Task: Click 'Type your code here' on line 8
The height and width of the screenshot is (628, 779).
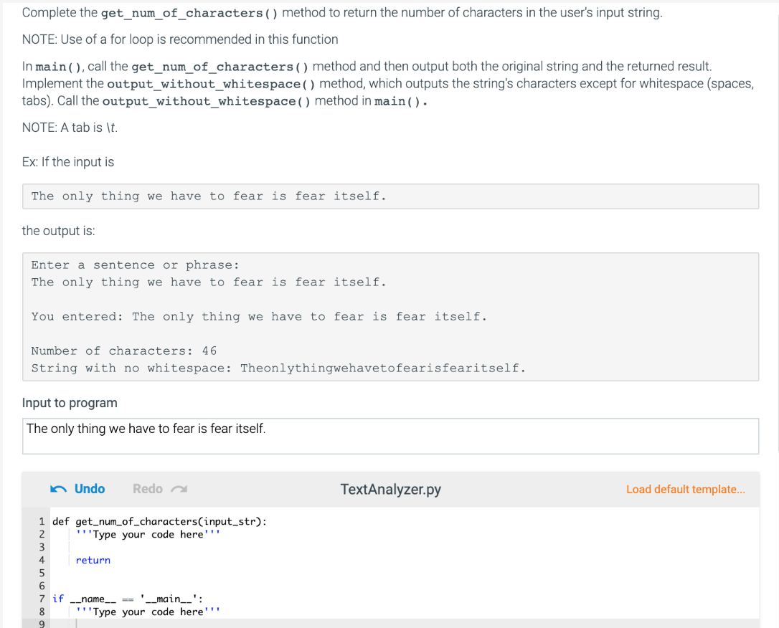Action: [148, 612]
